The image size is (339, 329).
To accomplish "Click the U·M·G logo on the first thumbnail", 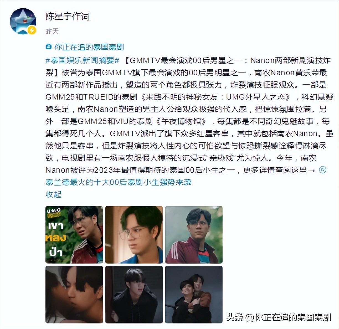I will coord(54,211).
